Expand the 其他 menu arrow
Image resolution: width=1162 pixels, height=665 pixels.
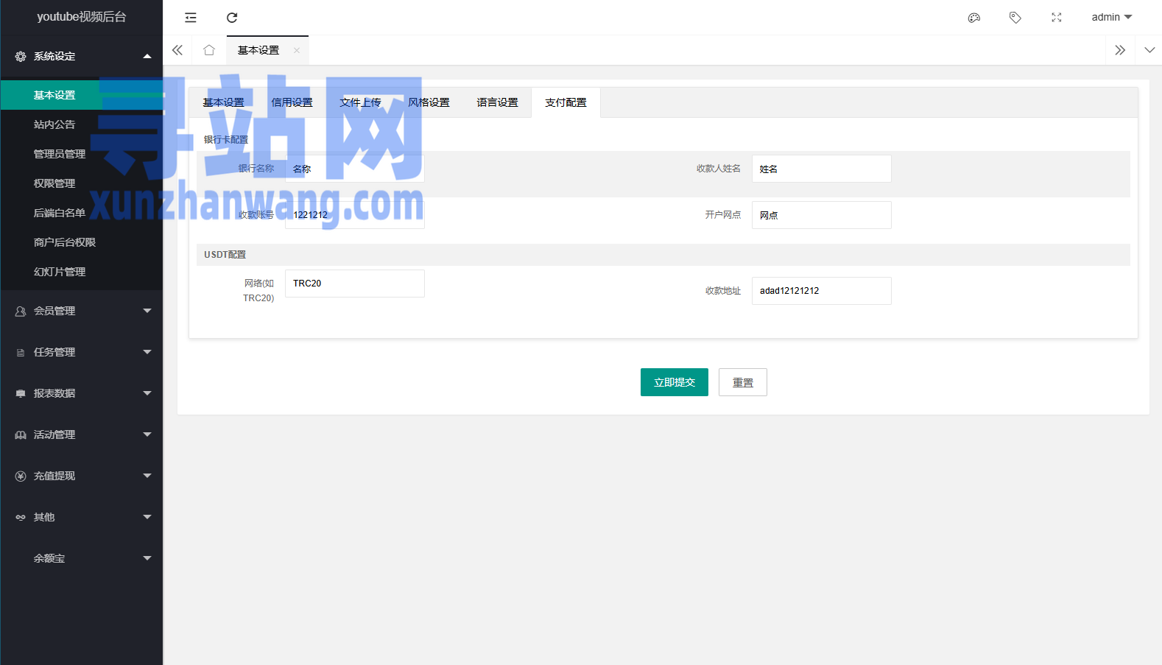(147, 517)
